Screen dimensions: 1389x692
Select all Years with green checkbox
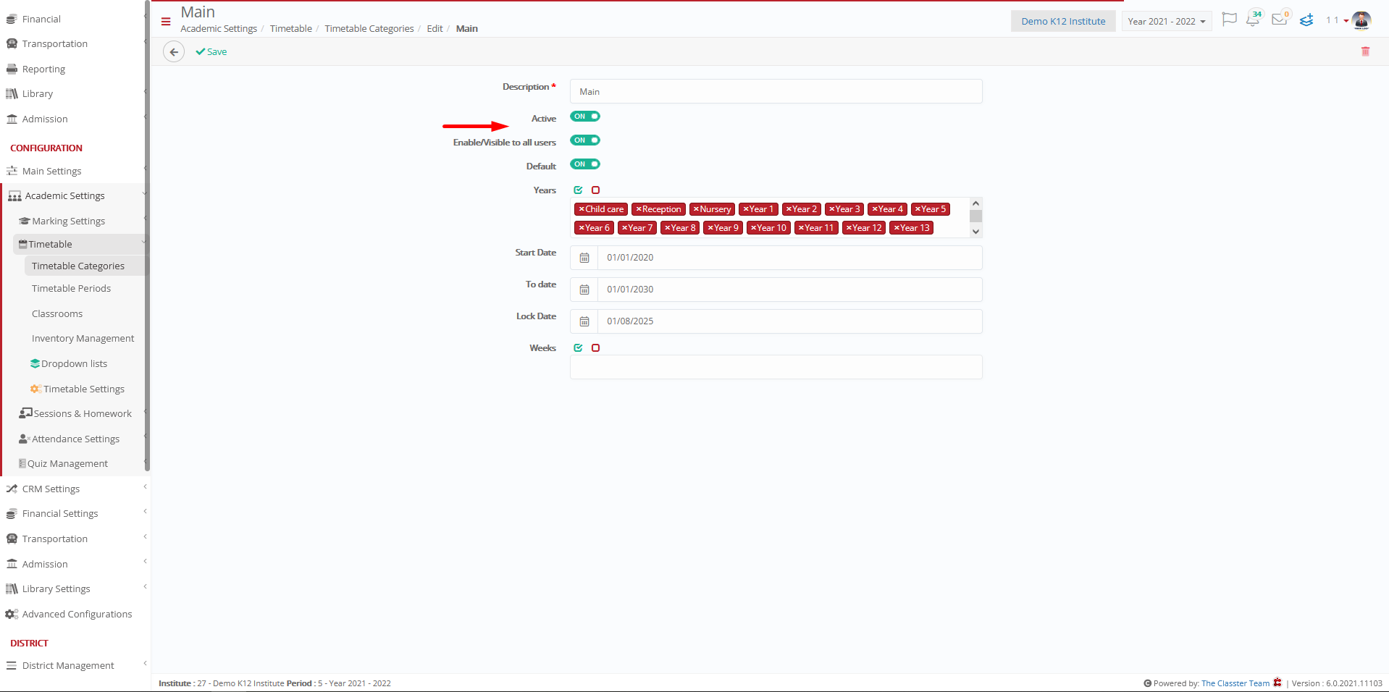pos(578,190)
